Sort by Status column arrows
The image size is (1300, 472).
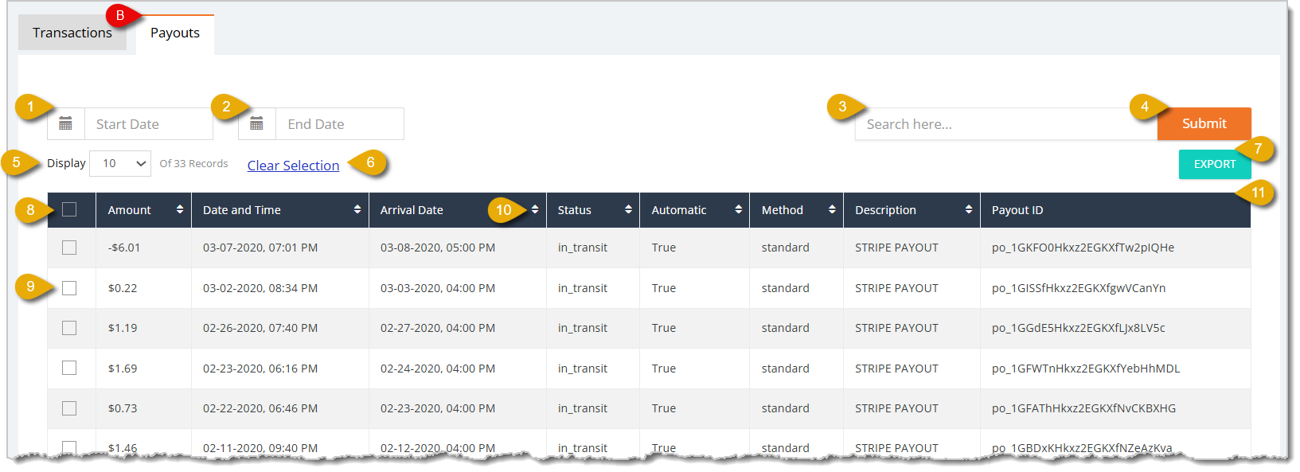628,209
